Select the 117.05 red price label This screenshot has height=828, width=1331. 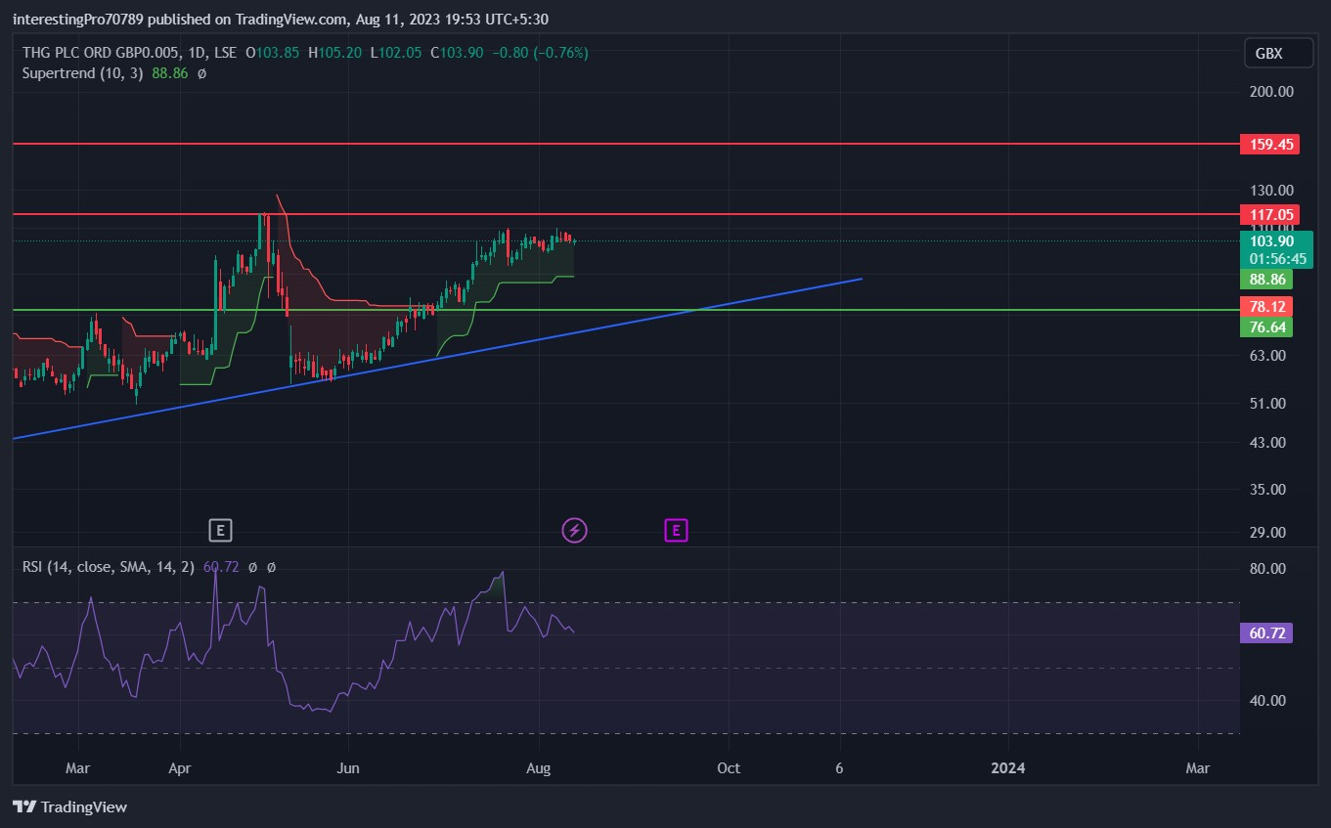[1268, 214]
